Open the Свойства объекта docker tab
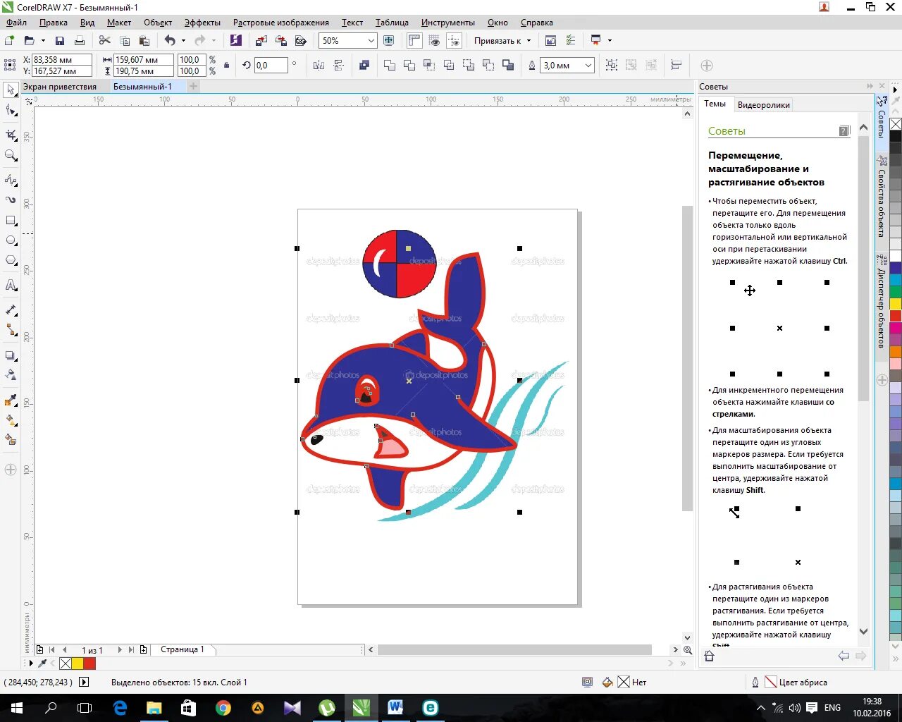The height and width of the screenshot is (722, 902). tap(882, 203)
